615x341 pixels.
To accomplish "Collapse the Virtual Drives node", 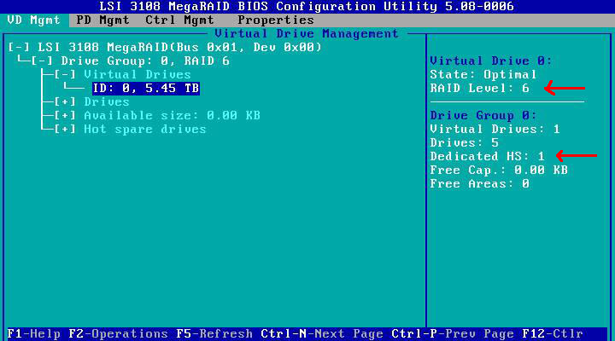I will pyautogui.click(x=65, y=75).
